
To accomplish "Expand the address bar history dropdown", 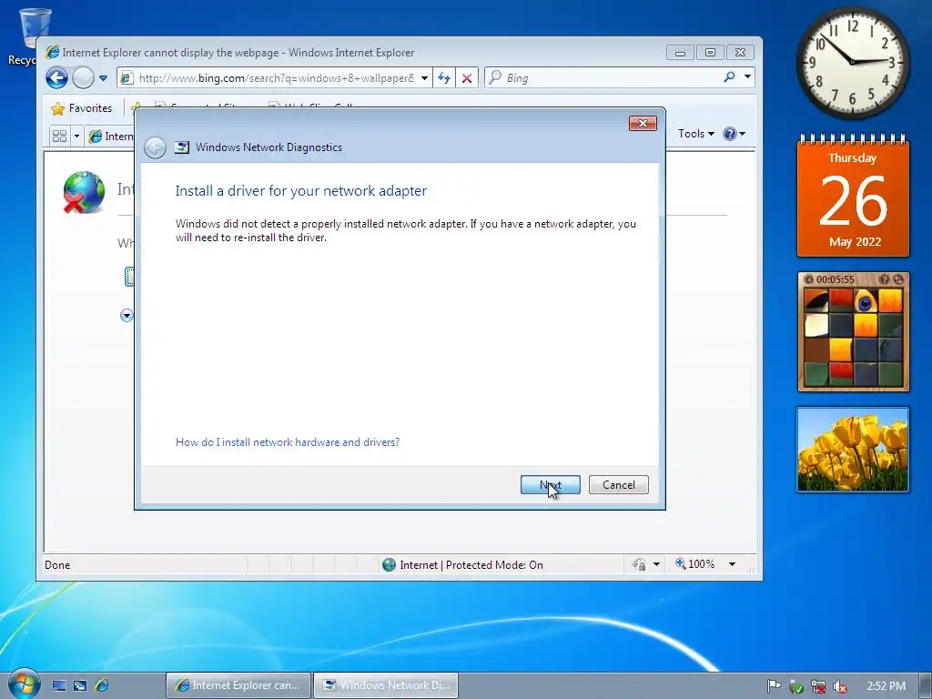I will click(x=424, y=78).
